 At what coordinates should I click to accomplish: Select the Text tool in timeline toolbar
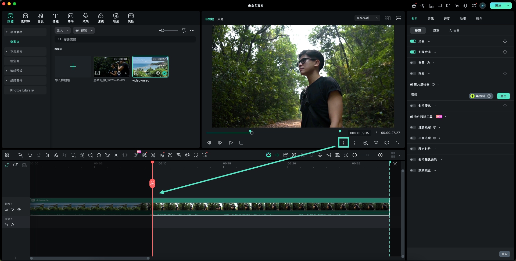[x=73, y=155]
